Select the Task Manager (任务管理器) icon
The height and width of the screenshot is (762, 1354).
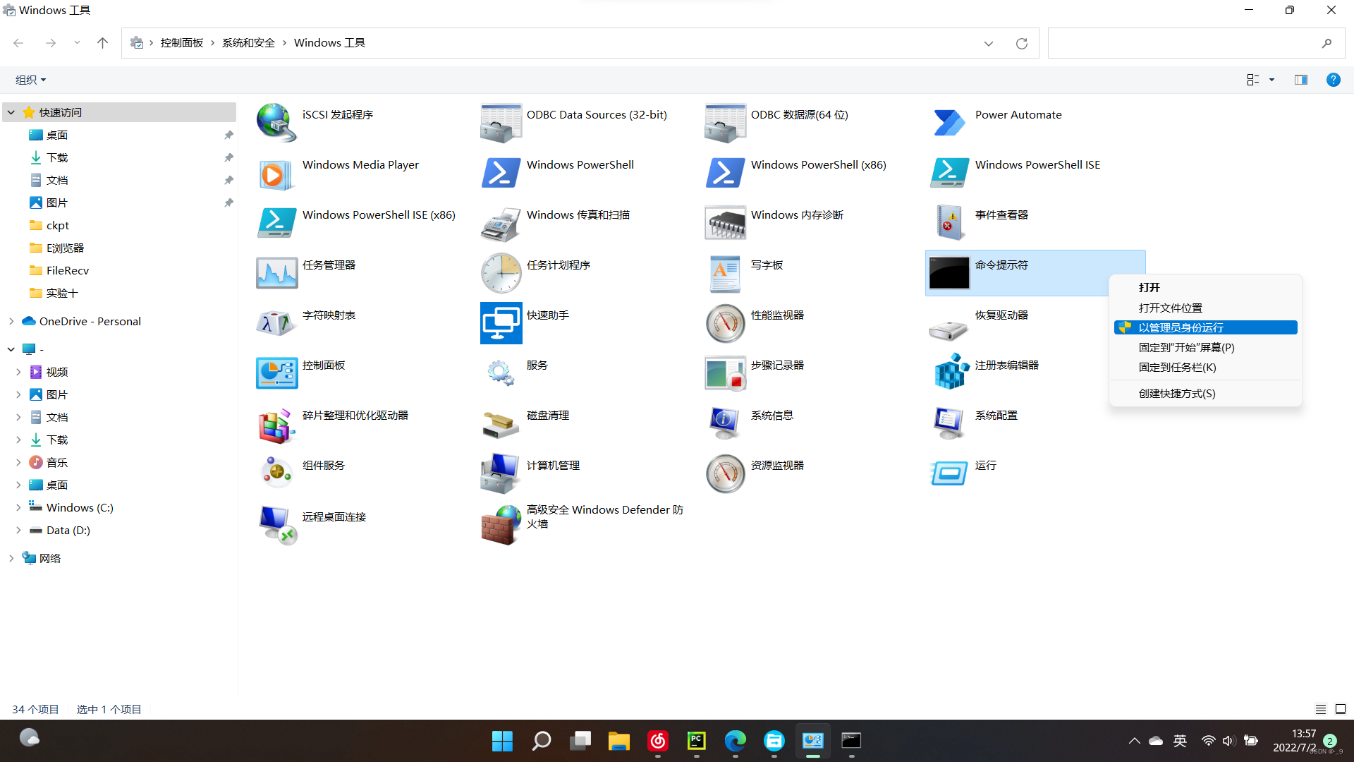[x=276, y=273]
